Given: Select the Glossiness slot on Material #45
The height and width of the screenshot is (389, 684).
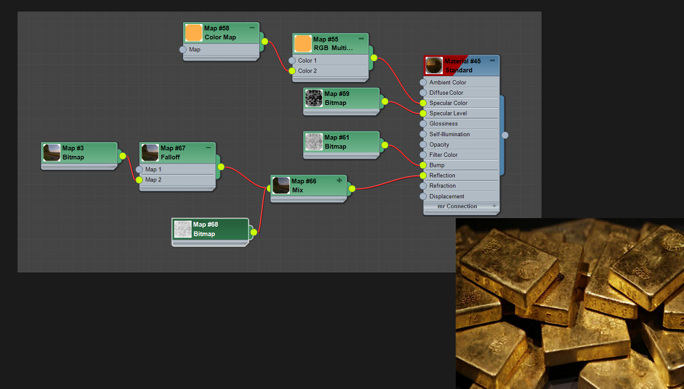Looking at the screenshot, I should [444, 123].
